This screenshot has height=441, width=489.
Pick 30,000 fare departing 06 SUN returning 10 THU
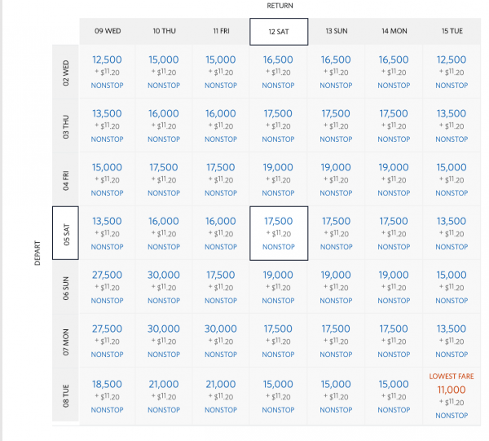click(164, 276)
